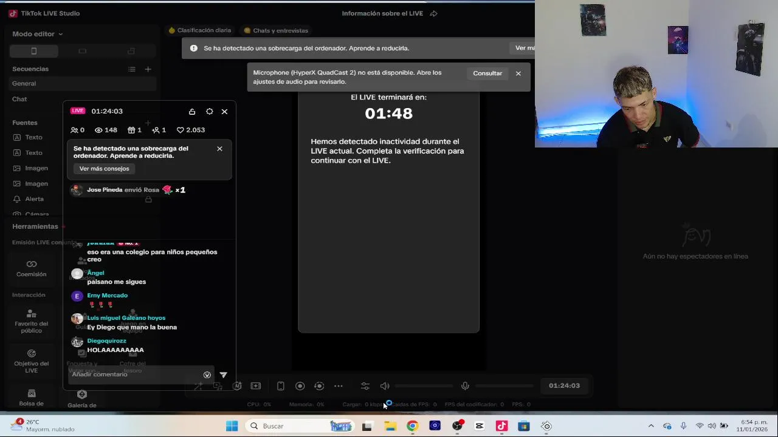Viewport: 778px width, 437px height.
Task: Expand the Modo editor dropdown
Action: point(38,34)
